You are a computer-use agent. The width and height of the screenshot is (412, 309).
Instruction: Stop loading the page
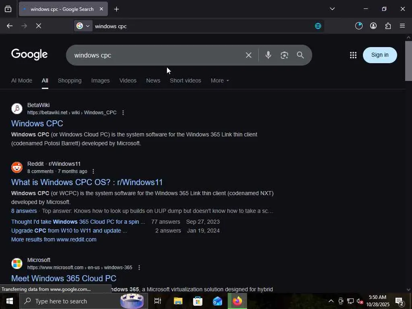pyautogui.click(x=39, y=26)
